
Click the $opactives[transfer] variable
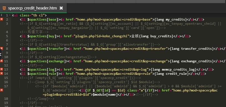coord(47,49)
